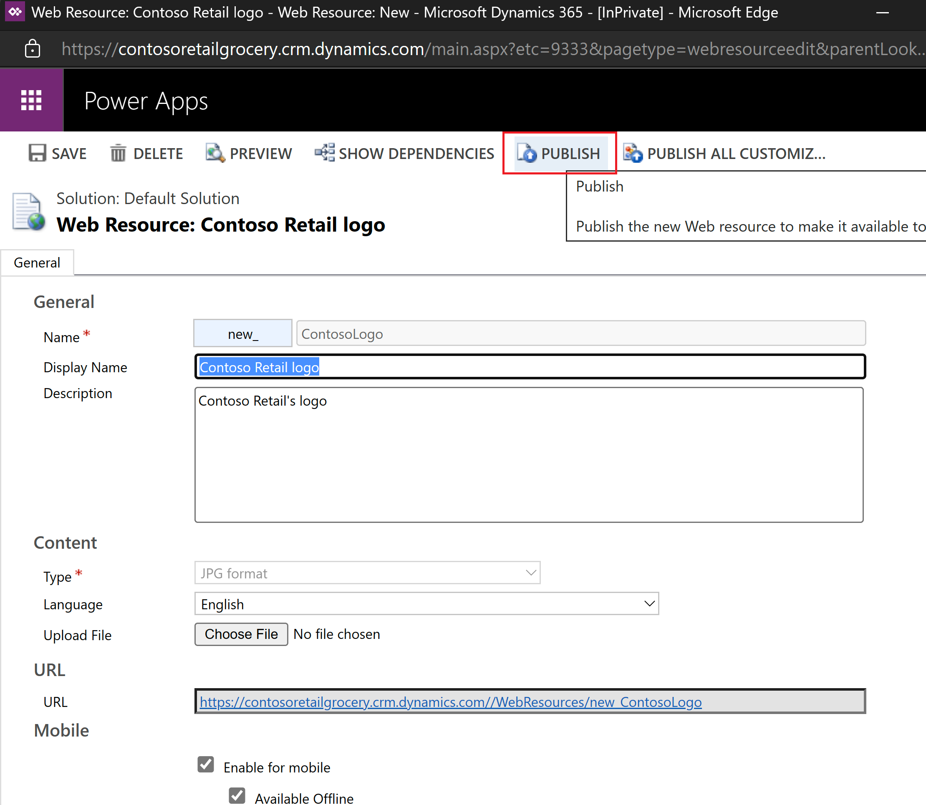Open the Type JPG format dropdown
926x805 pixels.
tap(368, 573)
